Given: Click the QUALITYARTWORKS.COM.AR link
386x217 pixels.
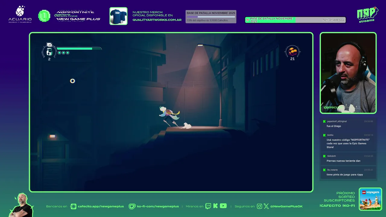Looking at the screenshot, I should coord(157,20).
